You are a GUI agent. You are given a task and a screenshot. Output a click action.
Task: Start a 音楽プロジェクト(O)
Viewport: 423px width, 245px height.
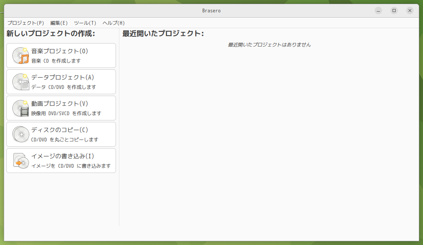[61, 56]
